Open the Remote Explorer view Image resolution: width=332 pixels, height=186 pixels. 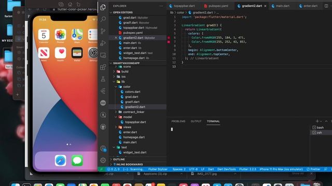point(103,55)
